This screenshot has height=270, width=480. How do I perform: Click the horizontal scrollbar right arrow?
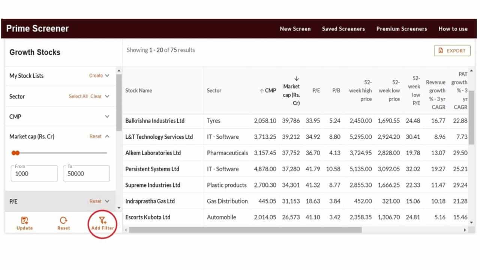[465, 230]
